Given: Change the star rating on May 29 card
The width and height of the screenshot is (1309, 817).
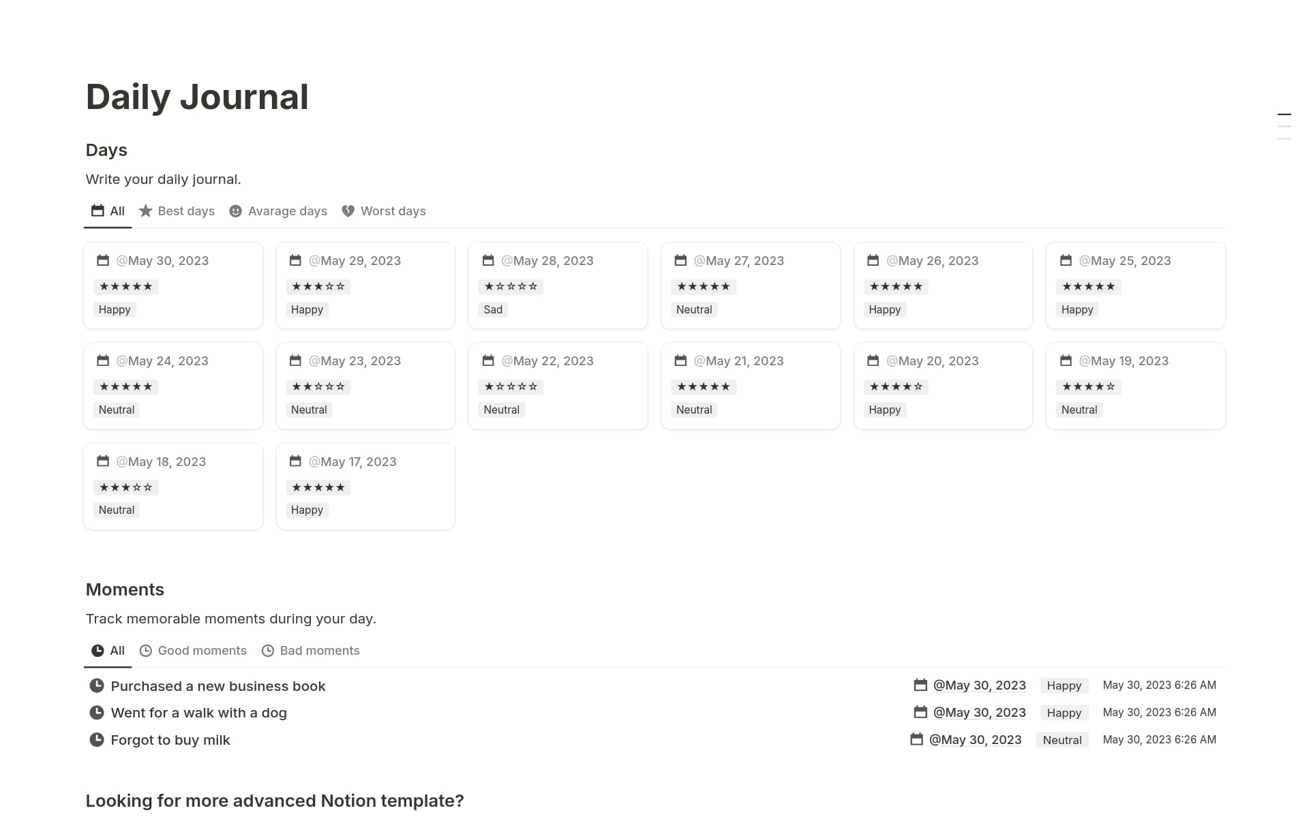Looking at the screenshot, I should pyautogui.click(x=318, y=286).
